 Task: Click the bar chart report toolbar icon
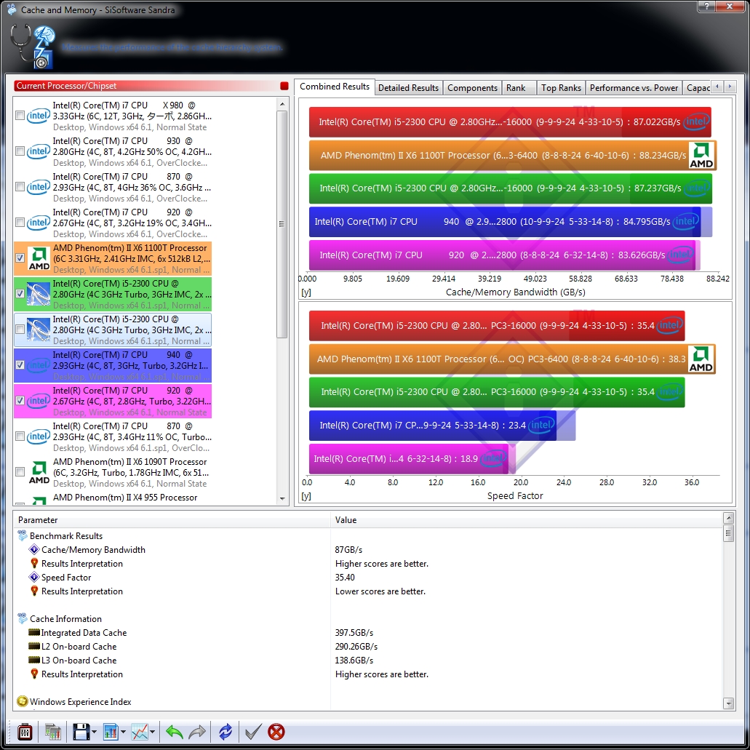[x=111, y=732]
